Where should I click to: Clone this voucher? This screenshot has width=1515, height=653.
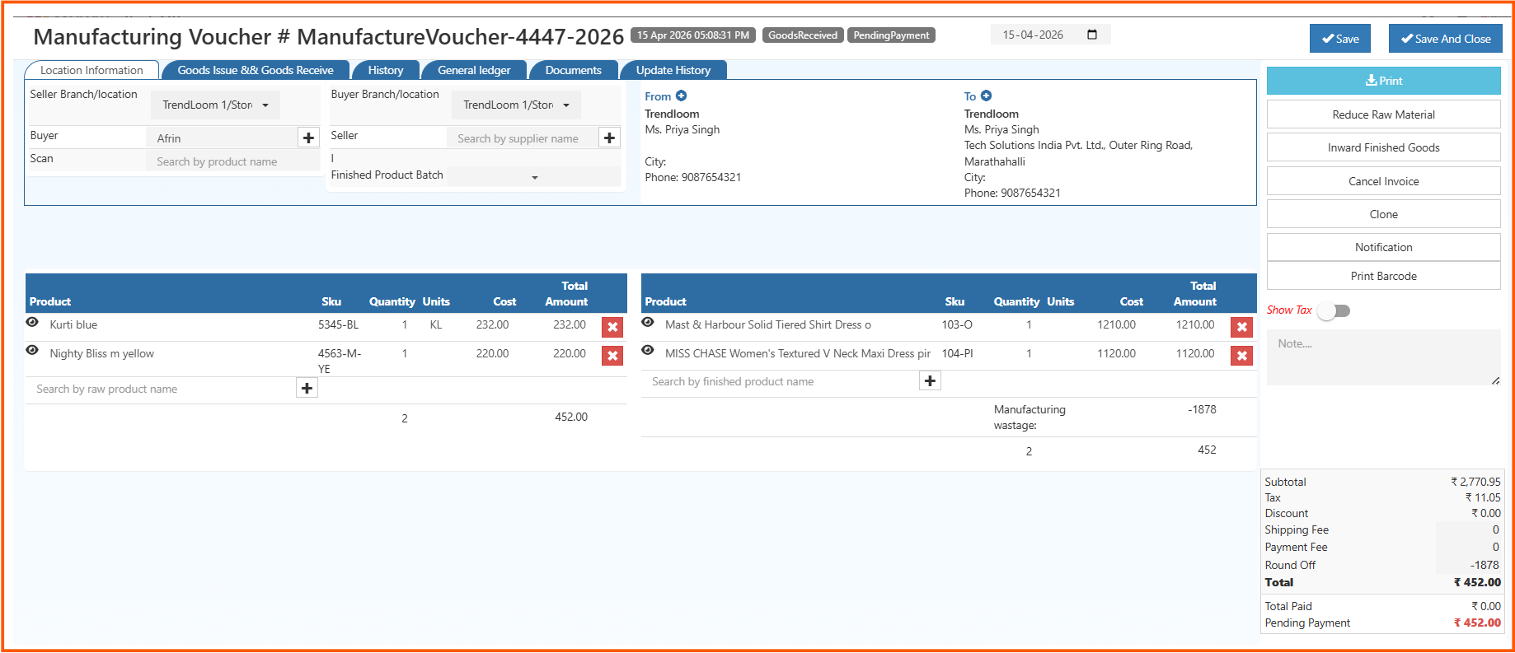(1384, 214)
